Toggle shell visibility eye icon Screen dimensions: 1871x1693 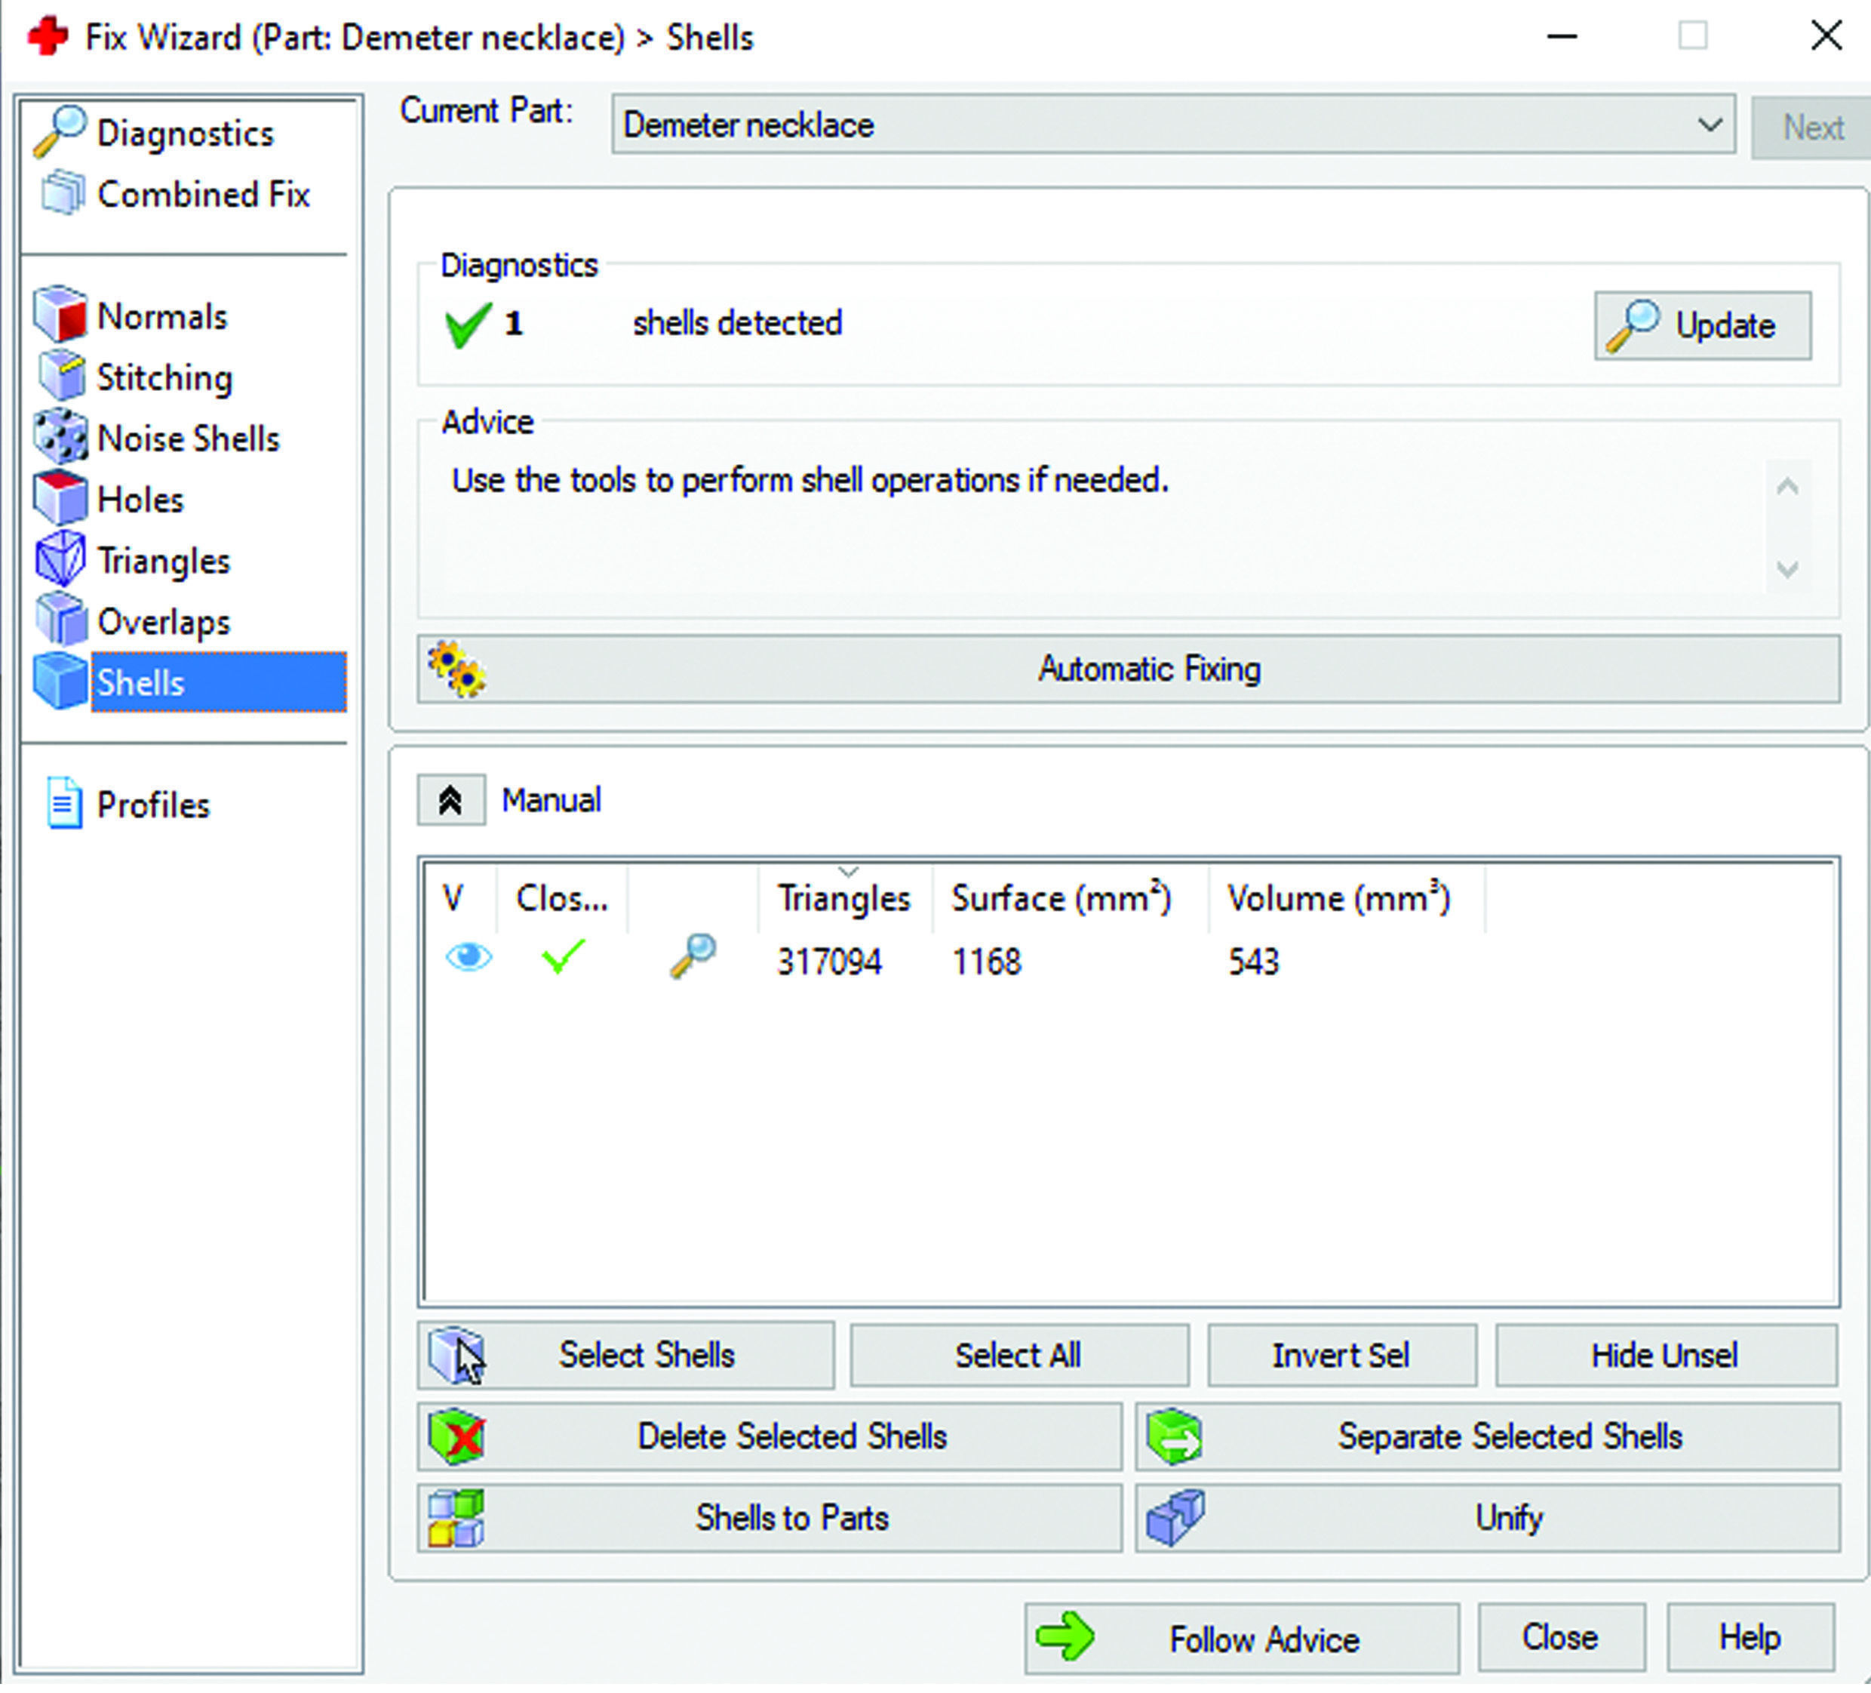468,956
